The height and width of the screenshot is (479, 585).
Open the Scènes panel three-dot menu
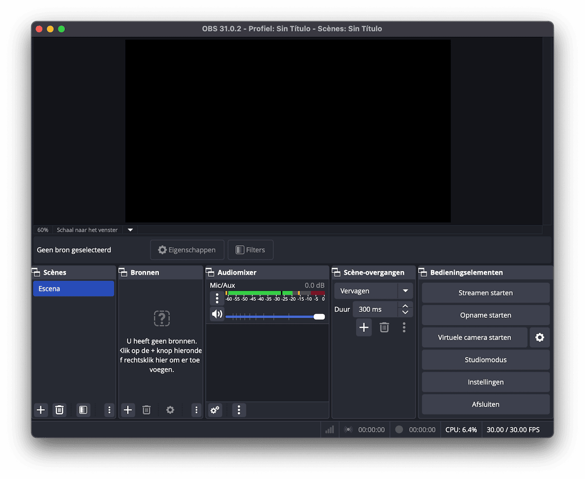tap(109, 410)
